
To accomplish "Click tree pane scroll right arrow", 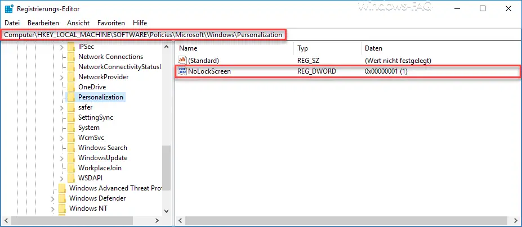I will (x=157, y=220).
